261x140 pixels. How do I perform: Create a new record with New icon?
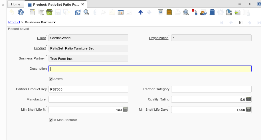pos(32,12)
